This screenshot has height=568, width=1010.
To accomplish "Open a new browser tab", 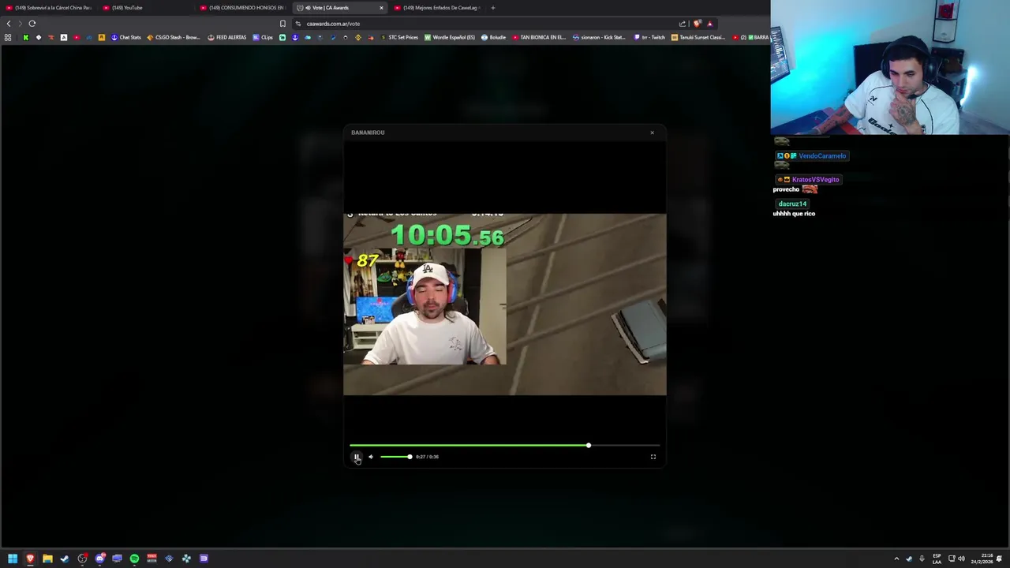I will [492, 8].
